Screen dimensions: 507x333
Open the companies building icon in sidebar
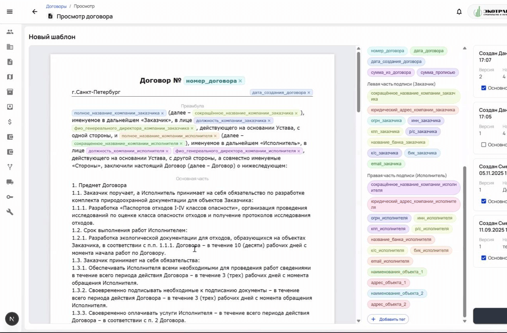[10, 47]
